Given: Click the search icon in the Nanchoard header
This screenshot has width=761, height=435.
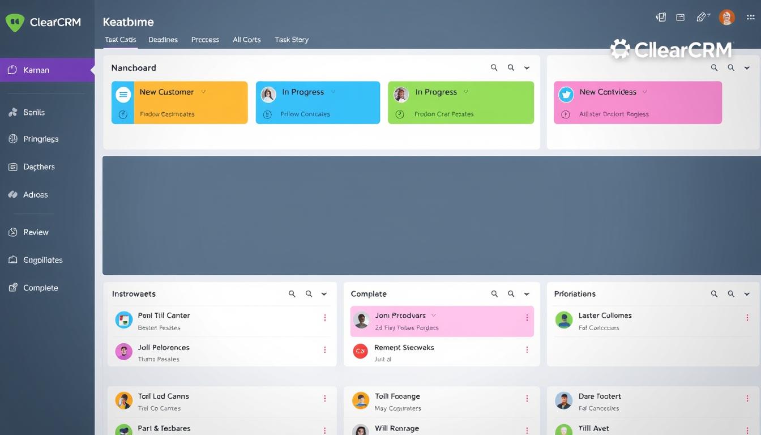Looking at the screenshot, I should tap(494, 67).
